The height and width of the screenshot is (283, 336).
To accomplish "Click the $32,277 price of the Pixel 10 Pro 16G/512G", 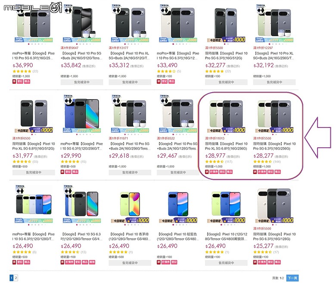I will pyautogui.click(x=215, y=65).
